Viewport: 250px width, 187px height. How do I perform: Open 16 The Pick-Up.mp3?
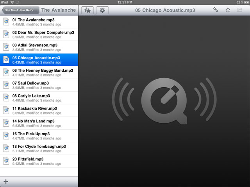(x=39, y=136)
